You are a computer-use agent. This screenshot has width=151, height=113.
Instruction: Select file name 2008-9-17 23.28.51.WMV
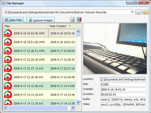tap(29, 51)
